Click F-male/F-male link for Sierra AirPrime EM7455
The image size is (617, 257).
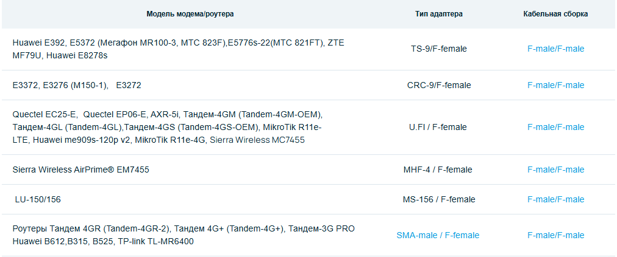(555, 170)
